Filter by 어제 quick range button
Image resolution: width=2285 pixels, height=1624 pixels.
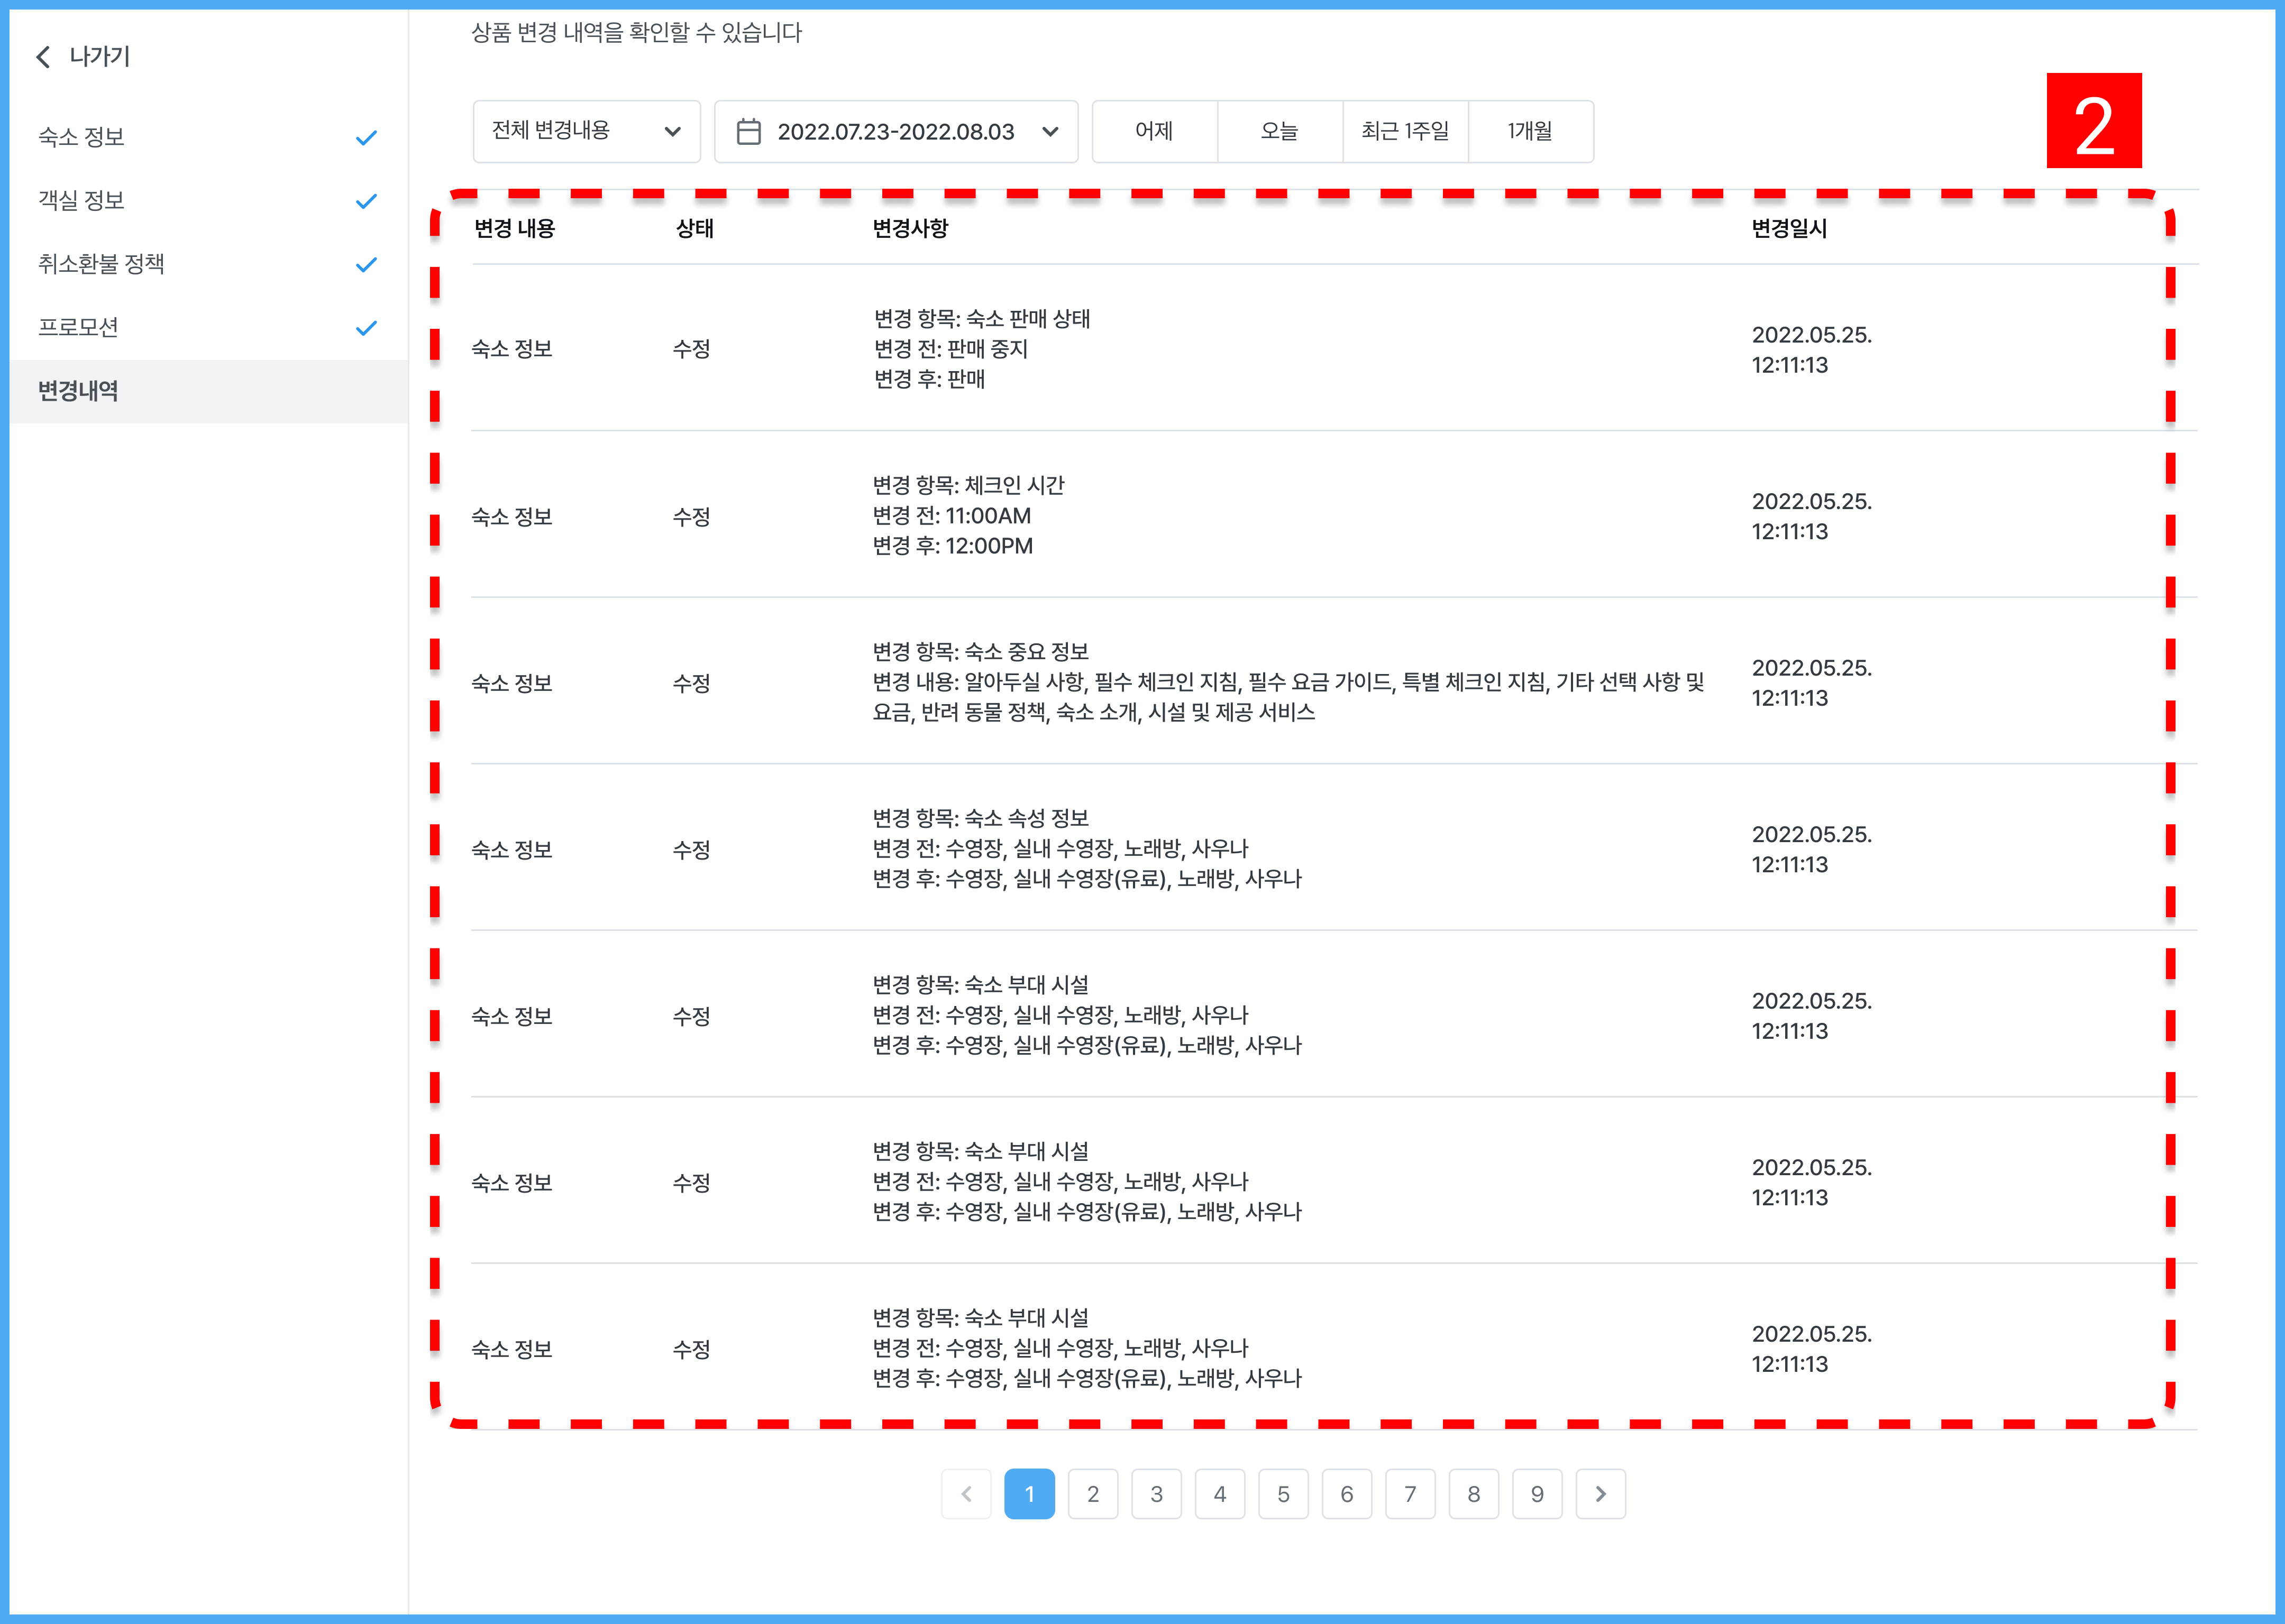point(1154,131)
